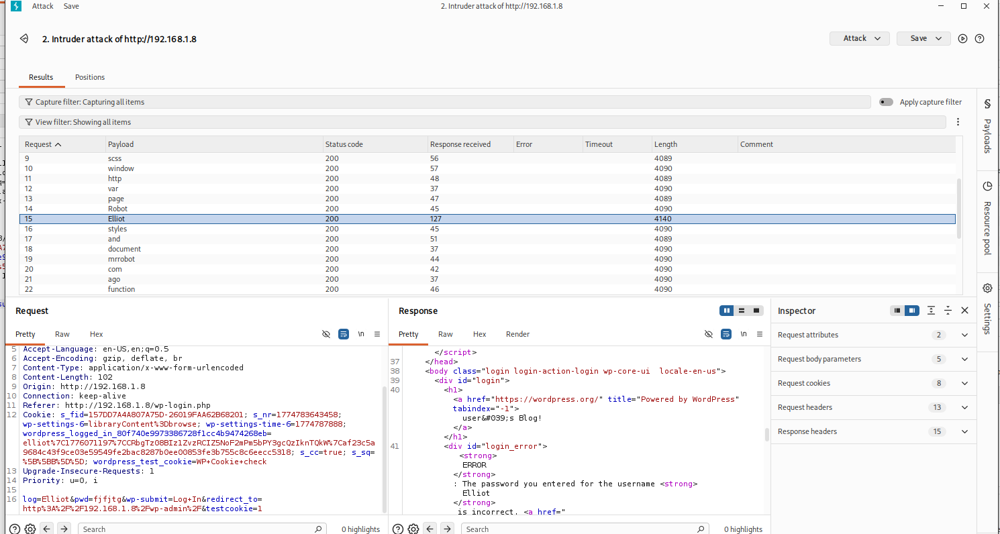
Task: Click the Response editor vertical scrollbar
Action: click(767, 435)
